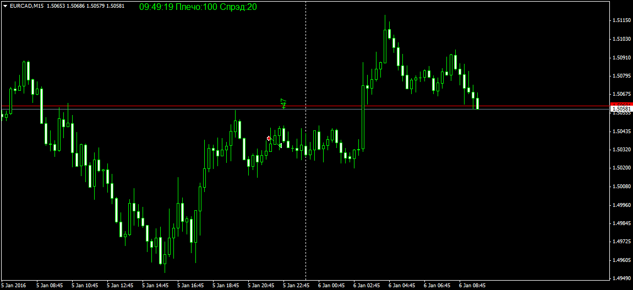Click the 1.50080 price scale label
This screenshot has height=290, width=633.
click(621, 187)
